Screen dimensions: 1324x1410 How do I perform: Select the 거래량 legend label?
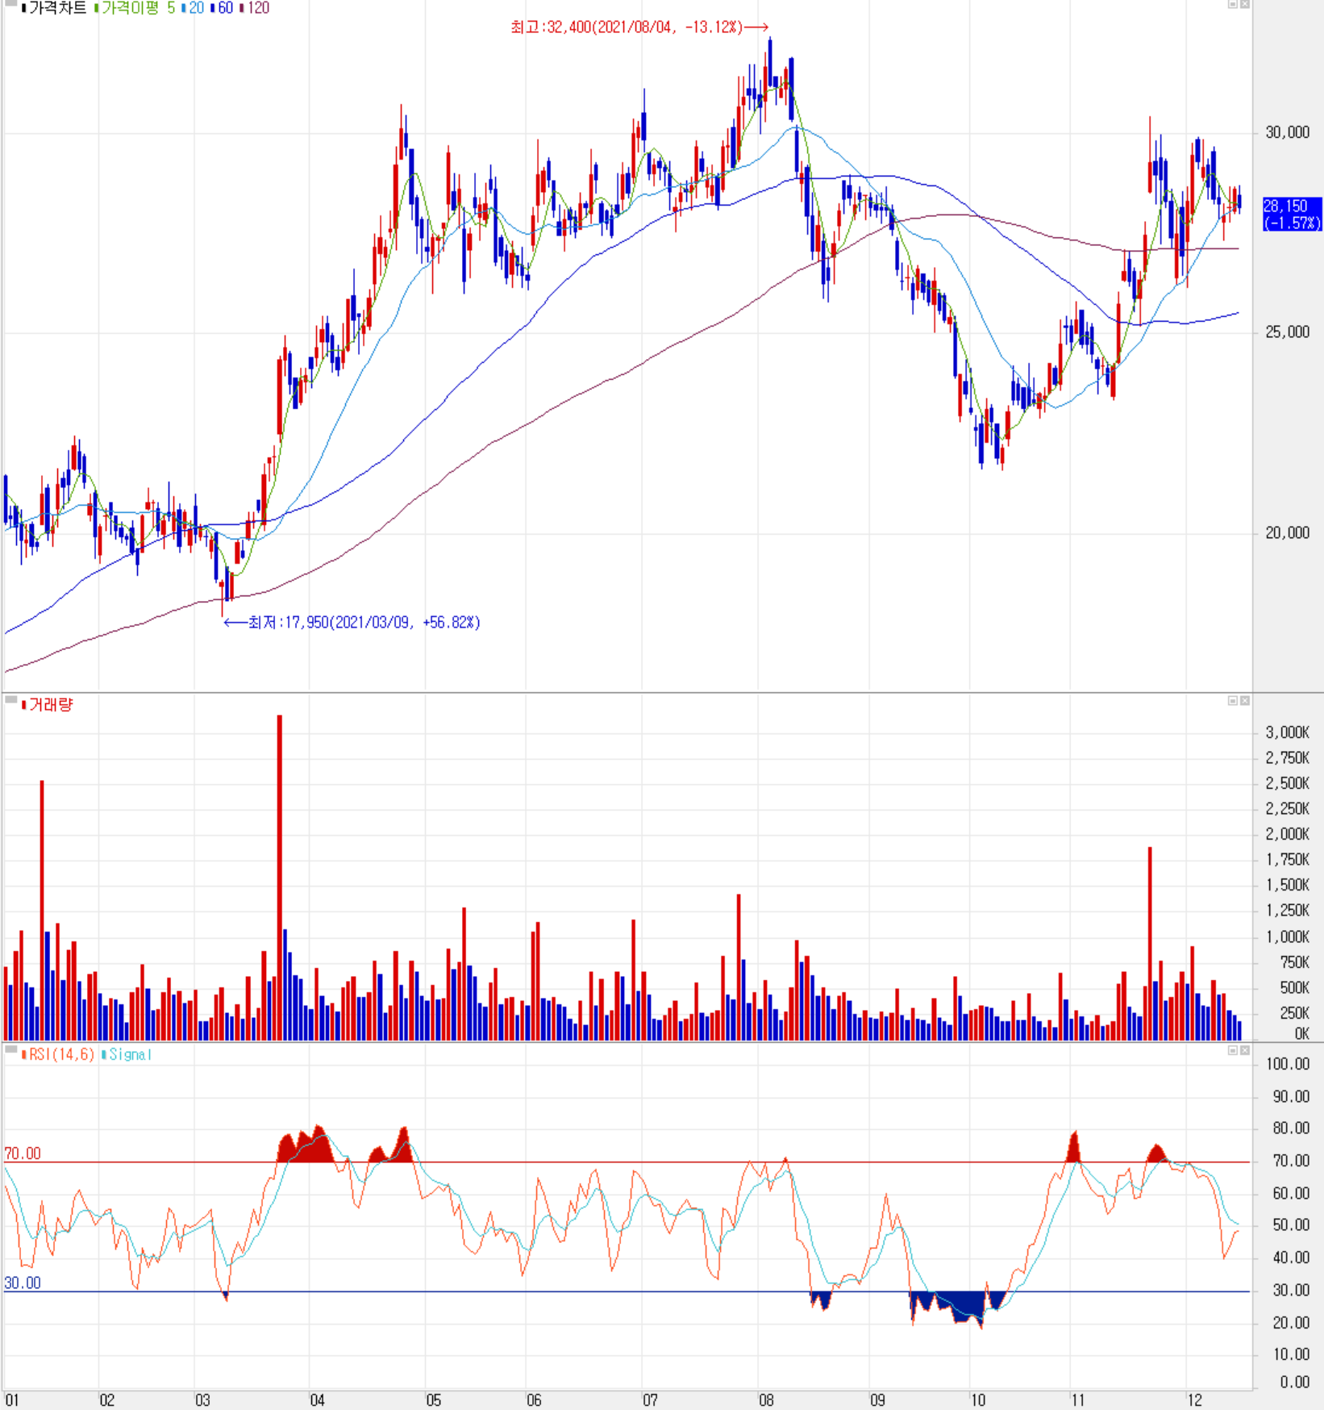pos(51,705)
